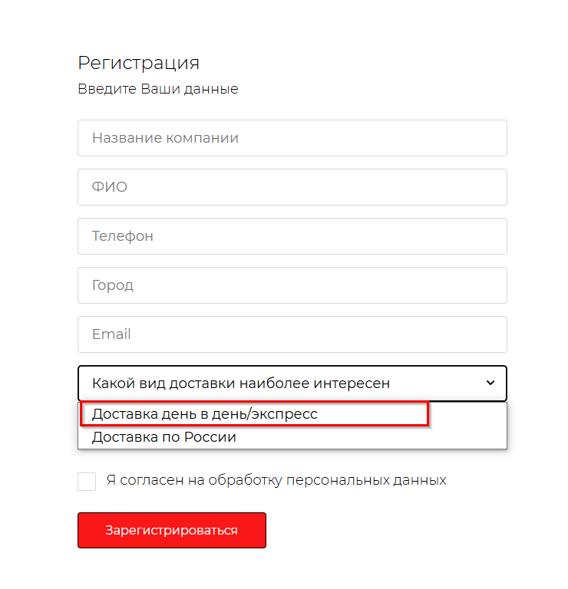Image resolution: width=568 pixels, height=589 pixels.
Task: Click the 'Регистрация' heading
Action: pos(138,63)
